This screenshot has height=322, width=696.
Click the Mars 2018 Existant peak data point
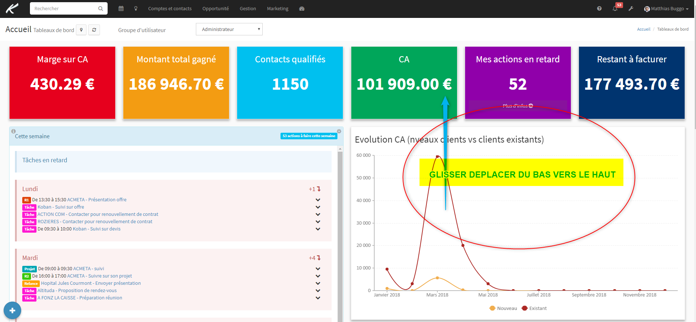click(437, 156)
